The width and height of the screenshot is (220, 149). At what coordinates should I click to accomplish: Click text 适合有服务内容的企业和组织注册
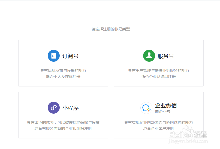pos(63,128)
